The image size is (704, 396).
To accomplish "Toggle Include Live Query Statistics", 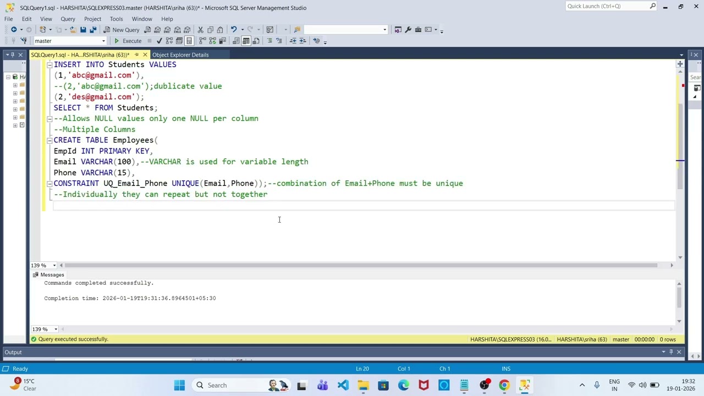I will [212, 41].
